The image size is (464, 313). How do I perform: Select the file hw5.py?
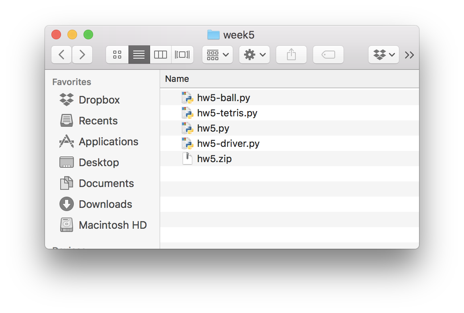(x=289, y=128)
